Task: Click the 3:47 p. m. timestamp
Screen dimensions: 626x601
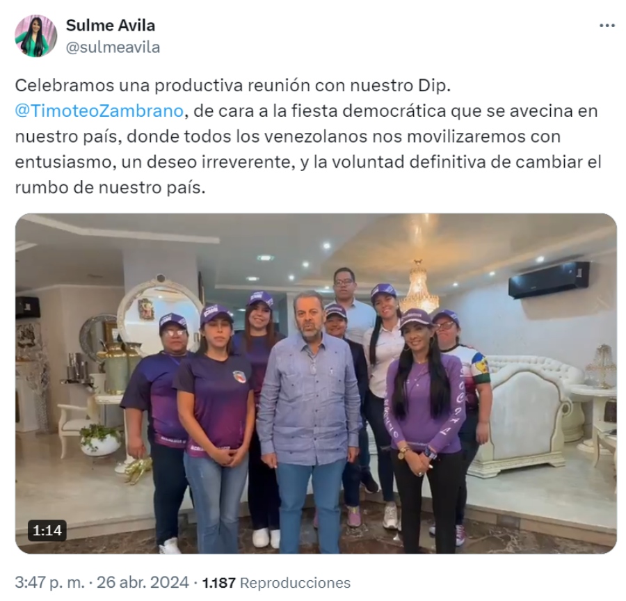Action: [x=49, y=583]
